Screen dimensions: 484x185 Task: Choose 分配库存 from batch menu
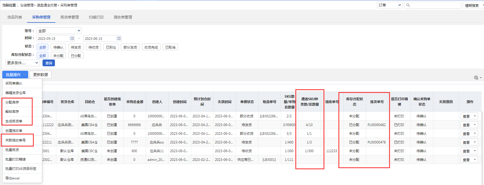(22, 102)
